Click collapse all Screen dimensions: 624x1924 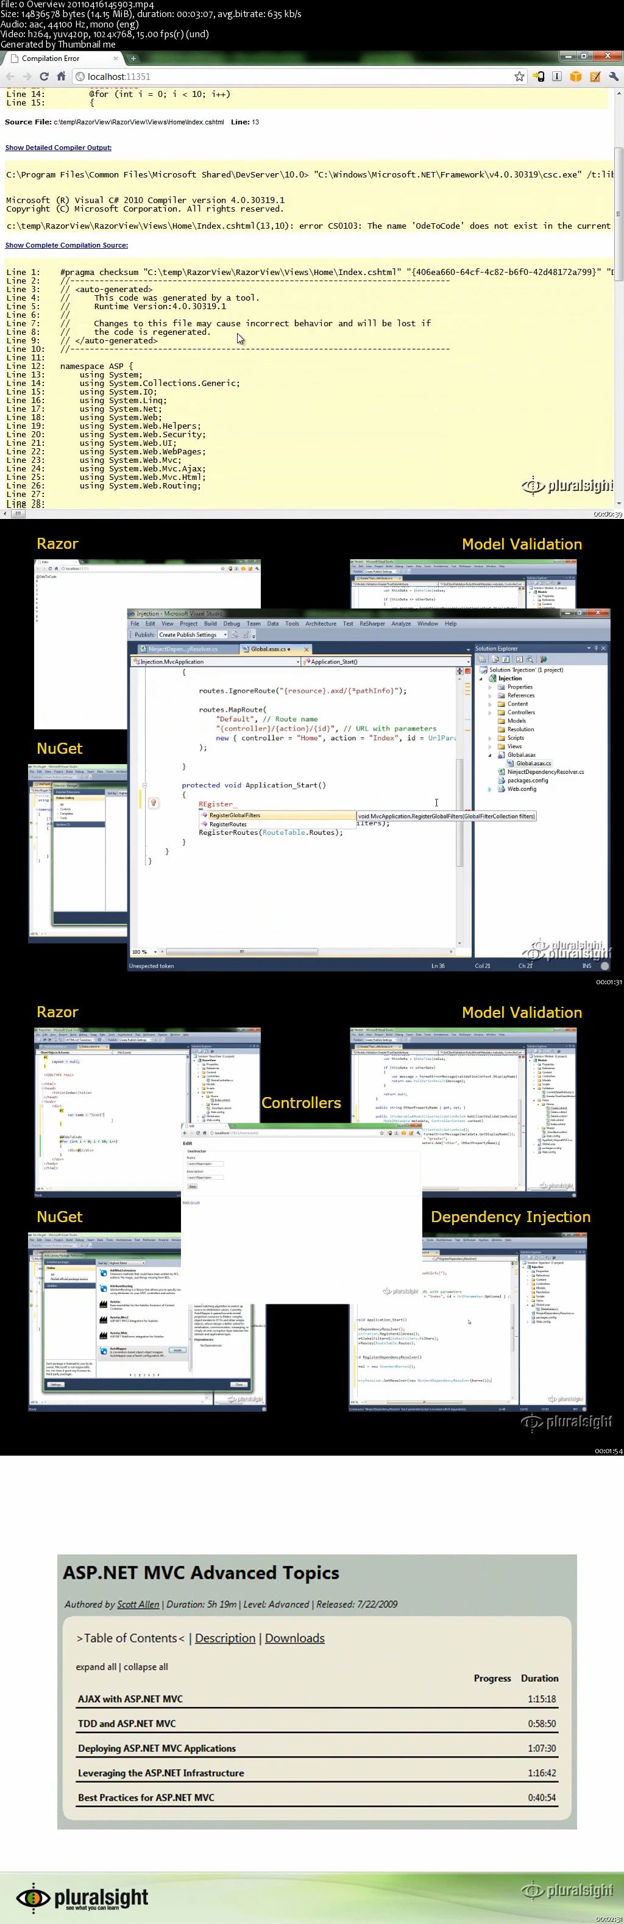pos(146,1666)
